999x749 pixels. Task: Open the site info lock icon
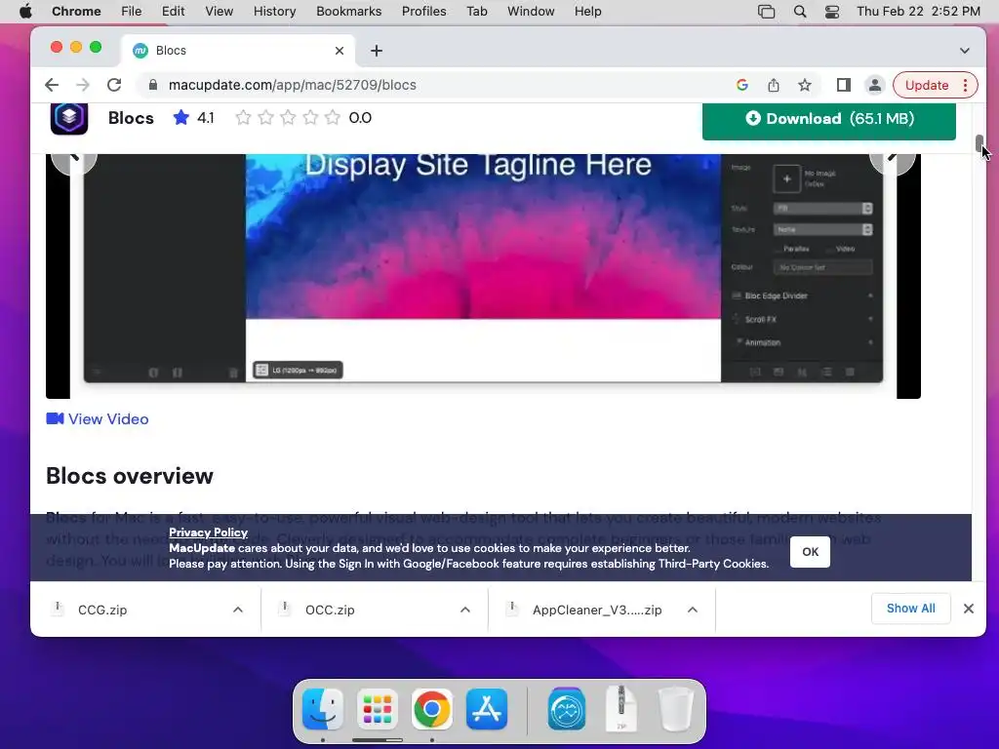point(153,85)
